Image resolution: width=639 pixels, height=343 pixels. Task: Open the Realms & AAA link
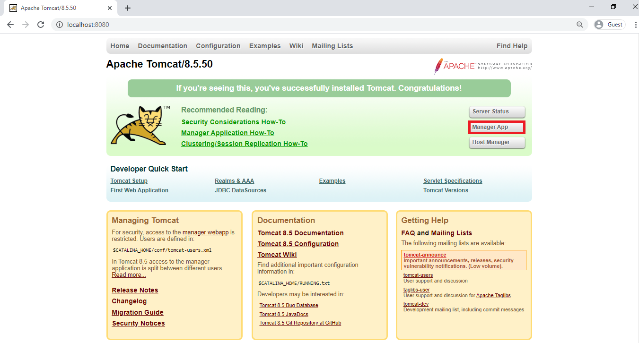point(234,181)
